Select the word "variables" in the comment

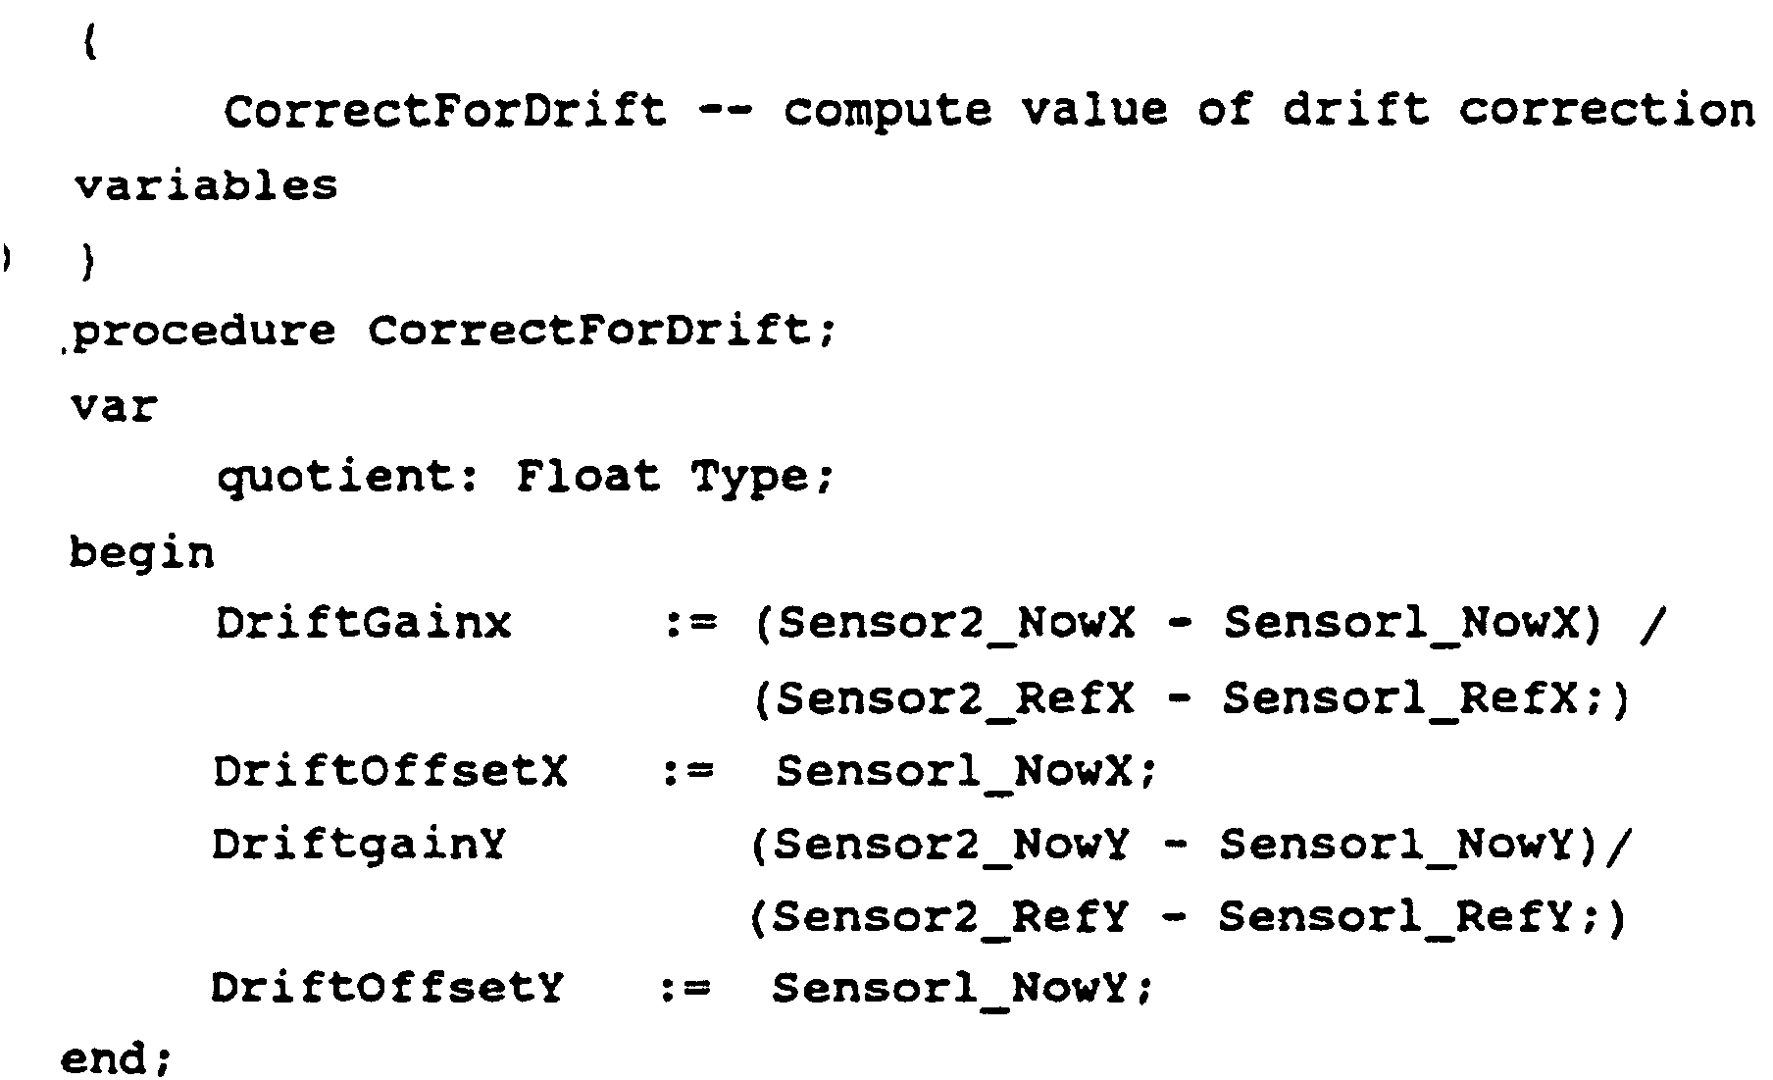click(206, 185)
